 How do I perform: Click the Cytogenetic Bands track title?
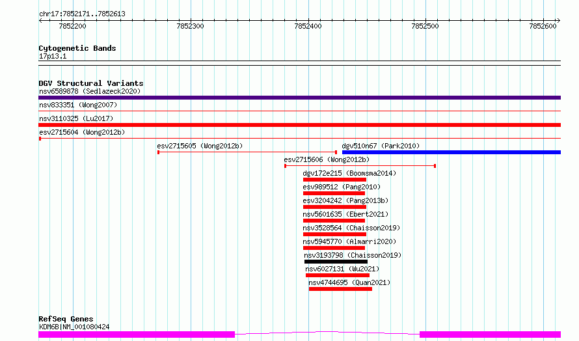tap(77, 48)
